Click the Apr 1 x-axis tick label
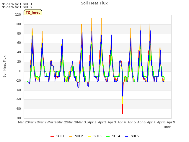This screenshot has height=142, width=189. tap(92, 122)
